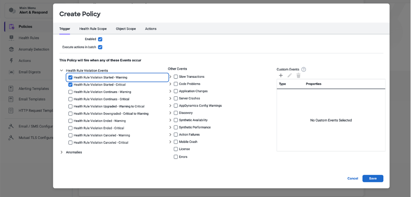The image size is (411, 197).
Task: Switch to the Health Rule Scope tab
Action: click(93, 29)
